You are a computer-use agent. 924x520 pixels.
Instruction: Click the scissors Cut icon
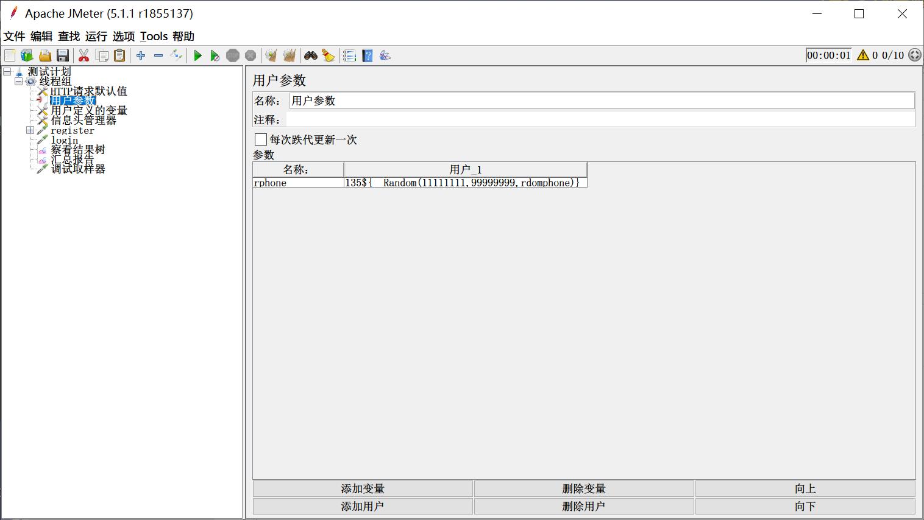coord(84,56)
